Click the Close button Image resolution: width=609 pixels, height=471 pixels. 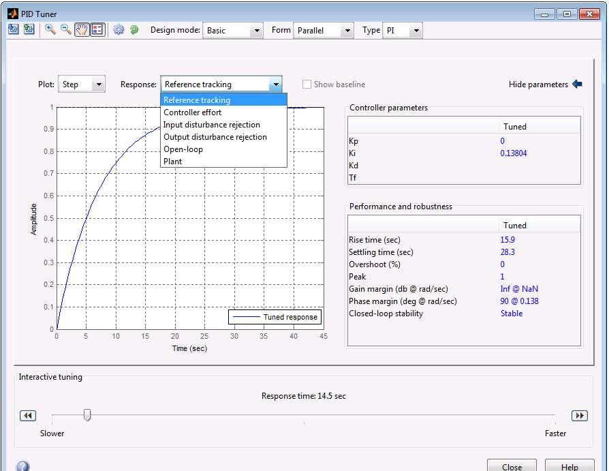[x=512, y=466]
